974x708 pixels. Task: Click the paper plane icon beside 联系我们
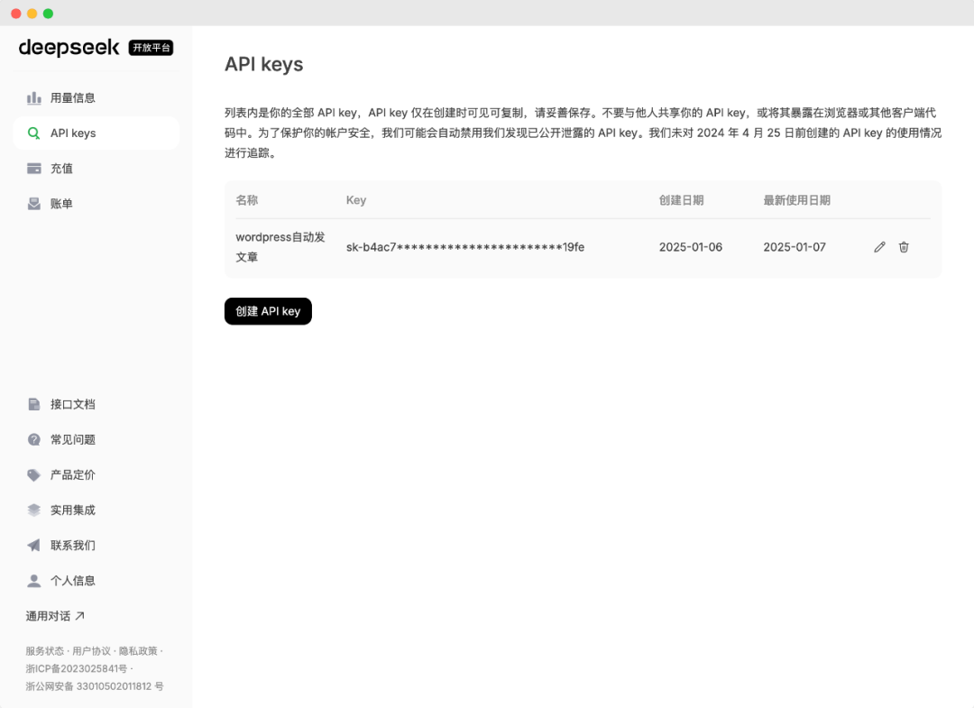34,546
